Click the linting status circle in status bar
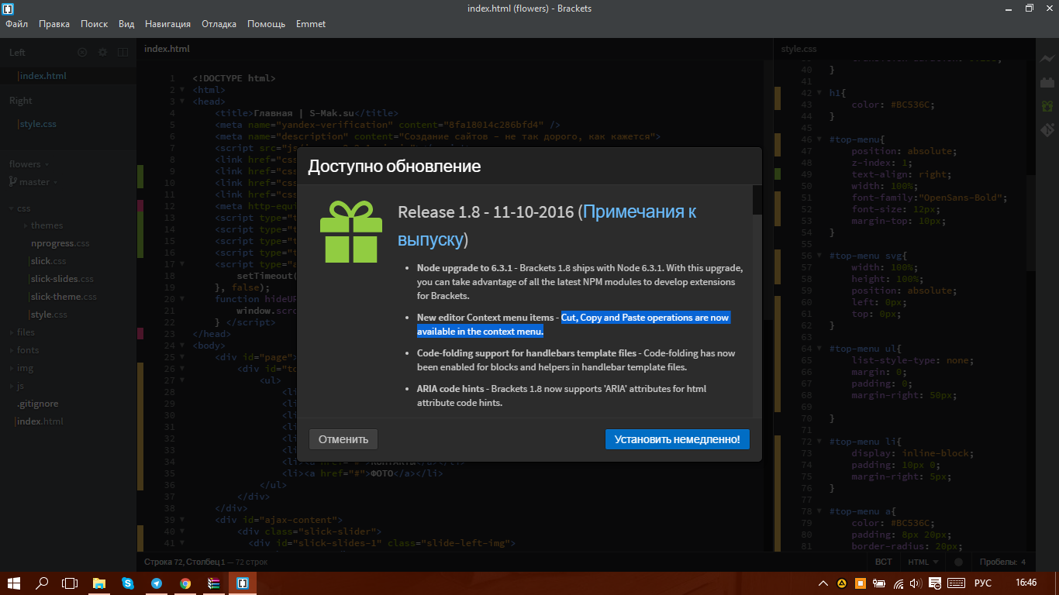Viewport: 1059px width, 595px height. (x=959, y=562)
